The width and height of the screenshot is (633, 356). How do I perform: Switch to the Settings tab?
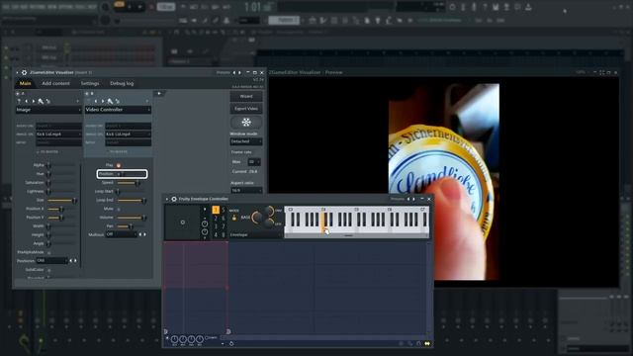tap(90, 83)
